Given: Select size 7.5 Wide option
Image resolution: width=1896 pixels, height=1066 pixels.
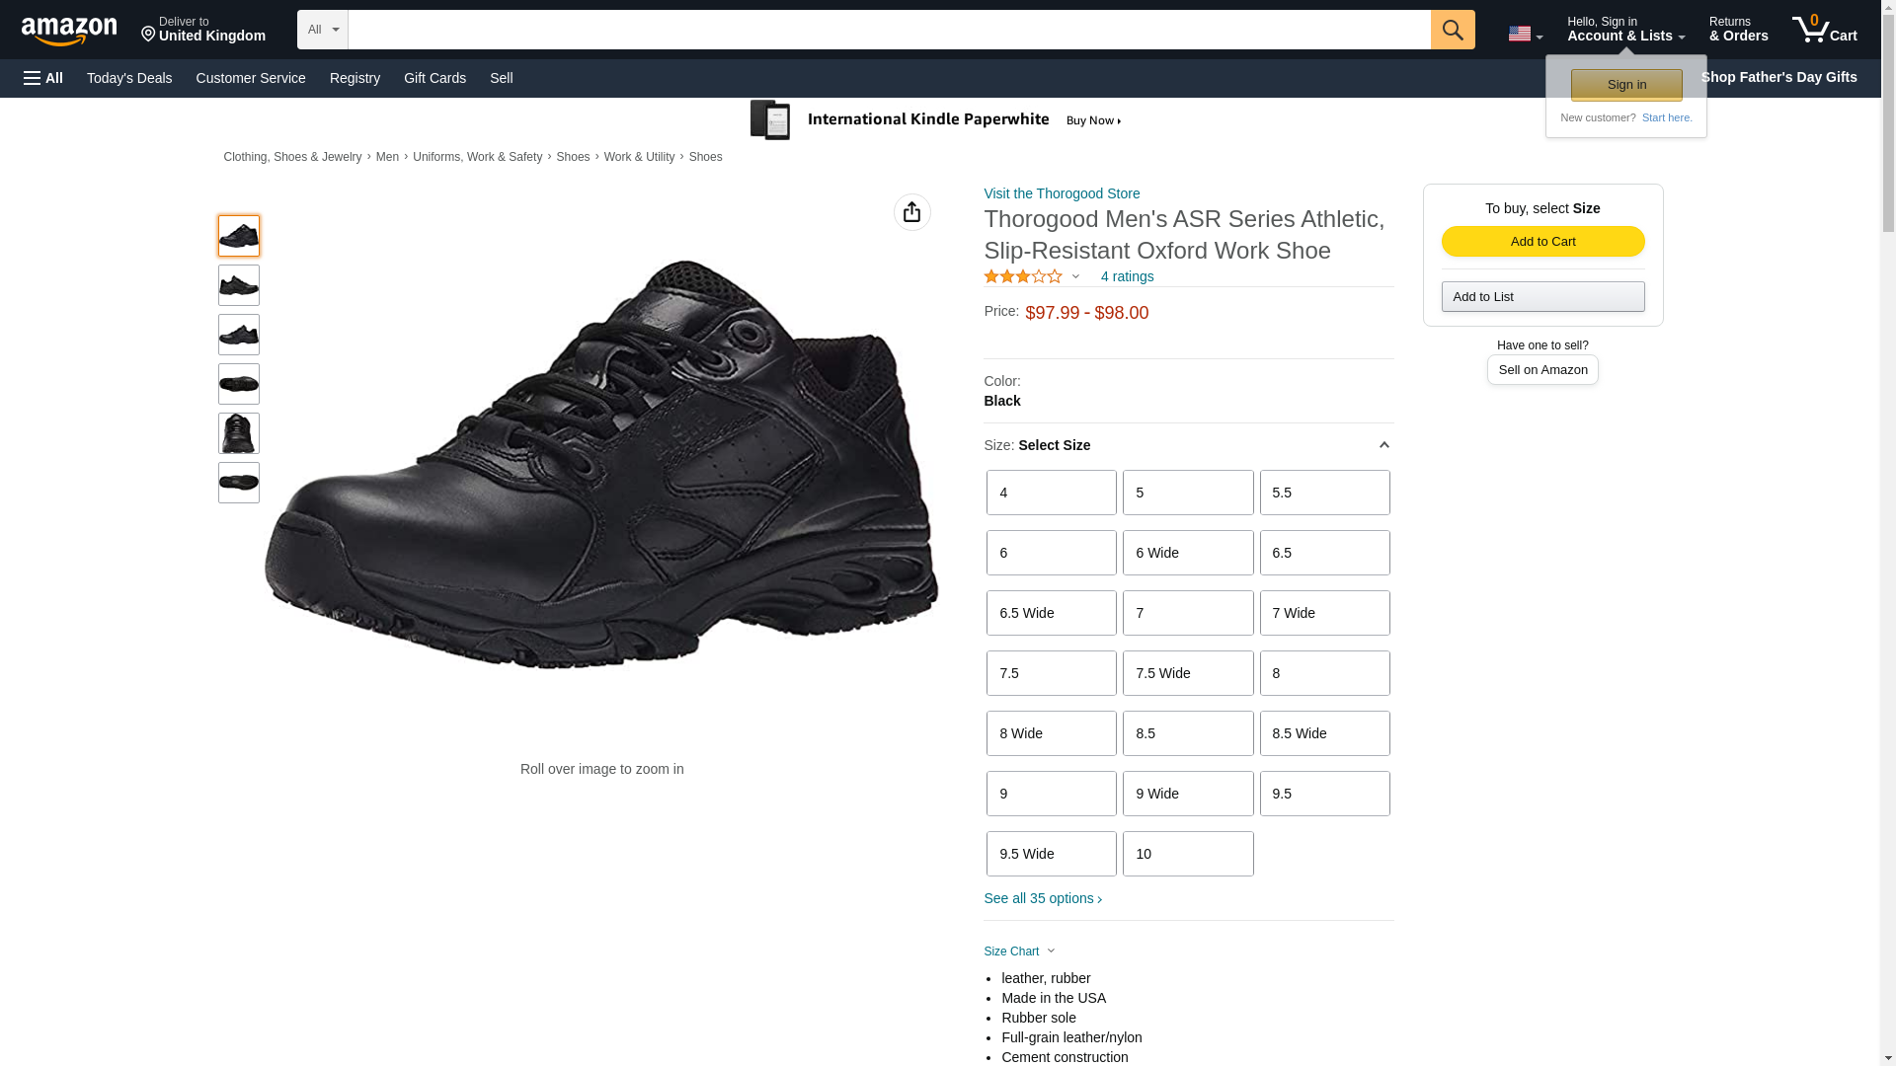Looking at the screenshot, I should point(1188,673).
